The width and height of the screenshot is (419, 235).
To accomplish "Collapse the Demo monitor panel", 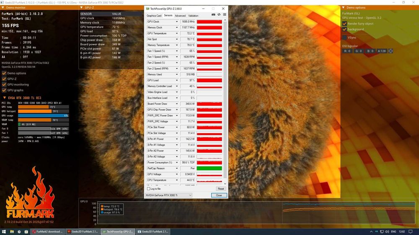I will (x=3, y=8).
